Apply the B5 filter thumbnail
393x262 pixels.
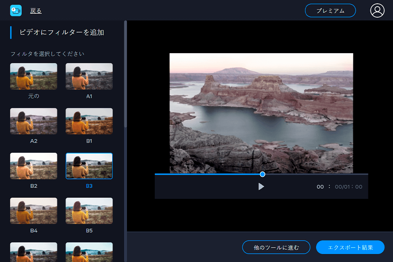(89, 211)
